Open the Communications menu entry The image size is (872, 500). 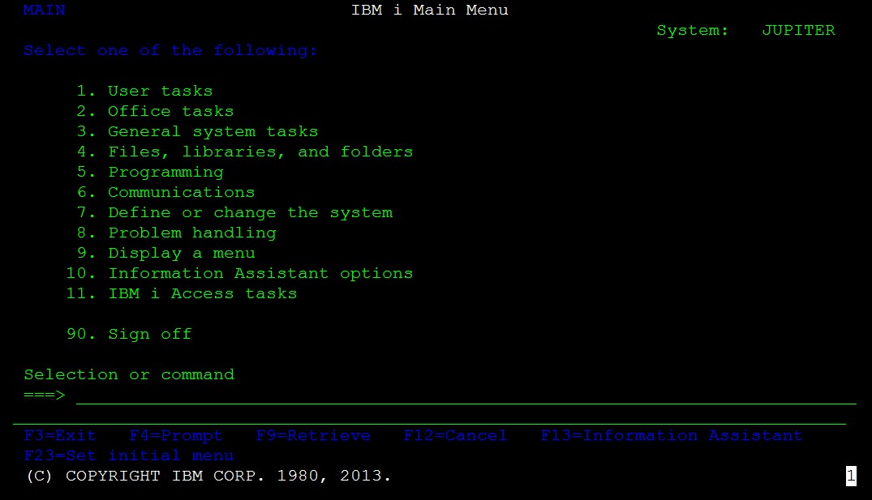181,192
